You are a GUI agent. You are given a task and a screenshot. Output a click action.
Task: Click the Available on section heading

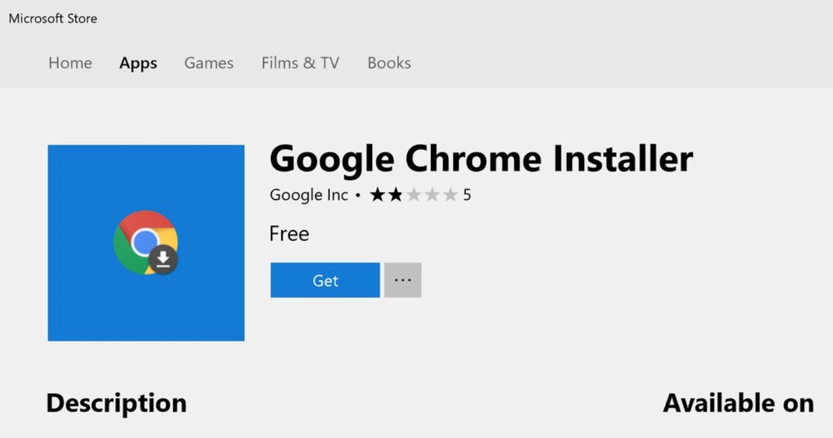[x=738, y=403]
